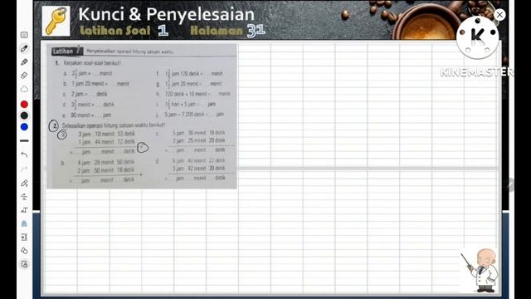Open the keyboard/menu icon above the pen tool
Image resolution: width=531 pixels, height=299 pixels.
click(24, 35)
